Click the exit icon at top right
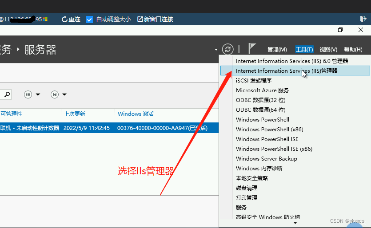The height and width of the screenshot is (228, 371). click(363, 19)
